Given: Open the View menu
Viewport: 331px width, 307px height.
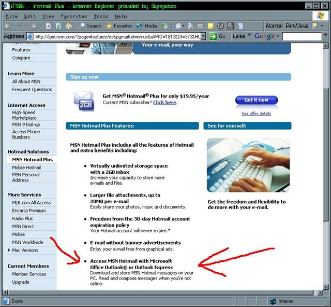Looking at the screenshot, I should pos(48,16).
